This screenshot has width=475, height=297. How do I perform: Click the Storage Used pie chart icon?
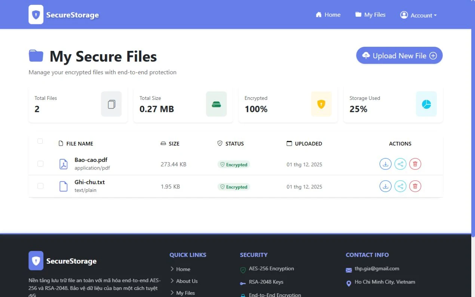[426, 104]
